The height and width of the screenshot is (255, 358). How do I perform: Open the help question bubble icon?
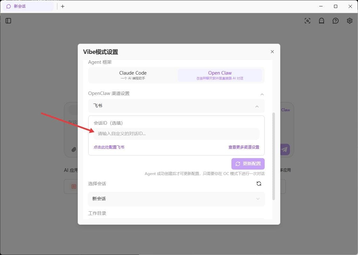tap(335, 21)
